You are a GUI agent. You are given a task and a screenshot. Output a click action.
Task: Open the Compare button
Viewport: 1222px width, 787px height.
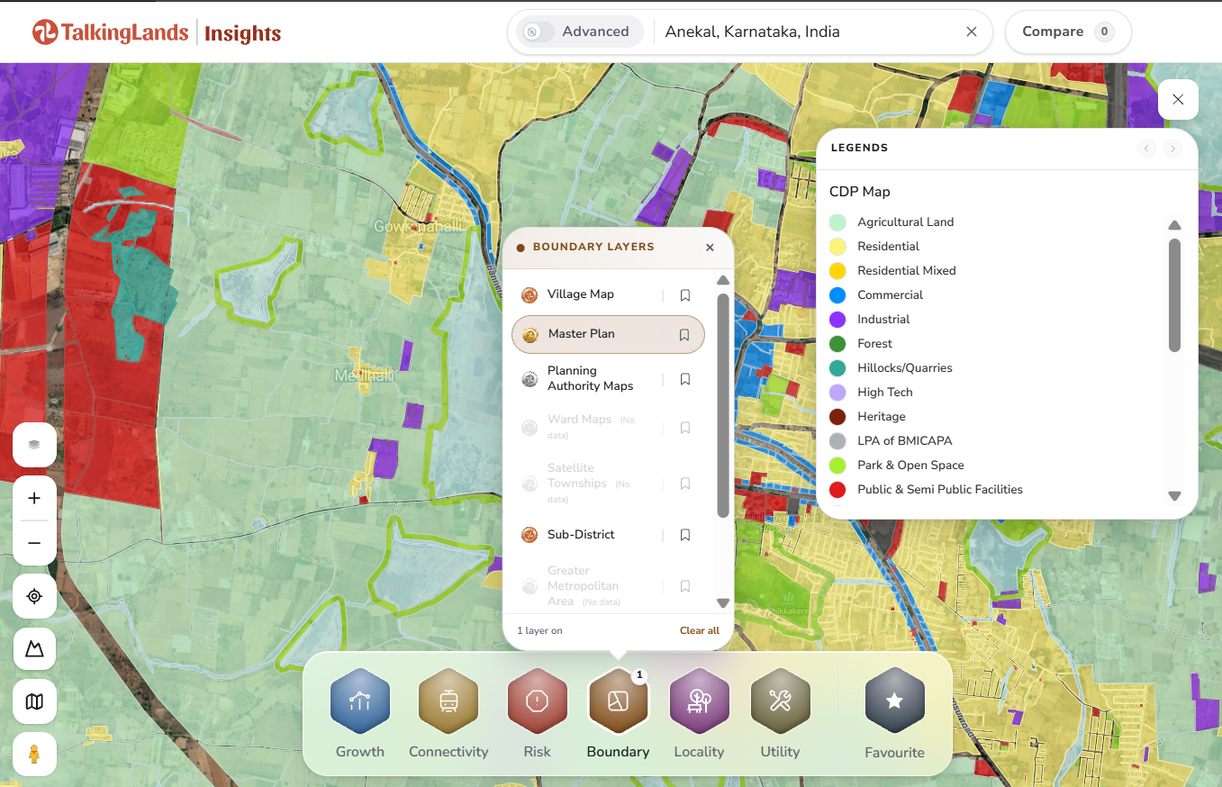coord(1068,32)
